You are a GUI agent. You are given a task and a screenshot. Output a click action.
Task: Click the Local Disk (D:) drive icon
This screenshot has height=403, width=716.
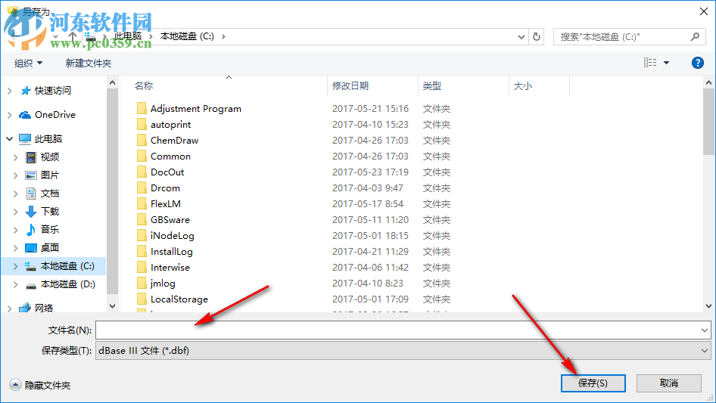[30, 285]
